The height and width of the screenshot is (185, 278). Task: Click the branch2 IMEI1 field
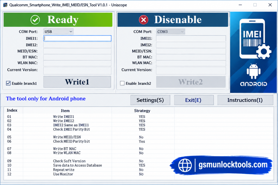coord(191,38)
